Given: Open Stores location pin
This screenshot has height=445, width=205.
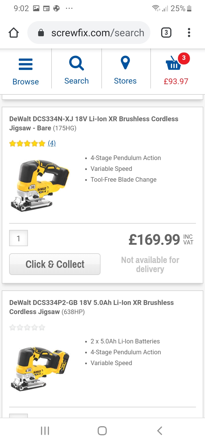Looking at the screenshot, I should (x=125, y=63).
